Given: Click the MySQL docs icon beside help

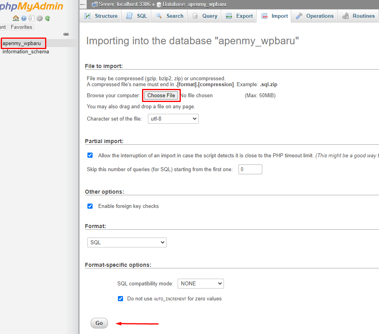Looking at the screenshot, I should [x=32, y=18].
